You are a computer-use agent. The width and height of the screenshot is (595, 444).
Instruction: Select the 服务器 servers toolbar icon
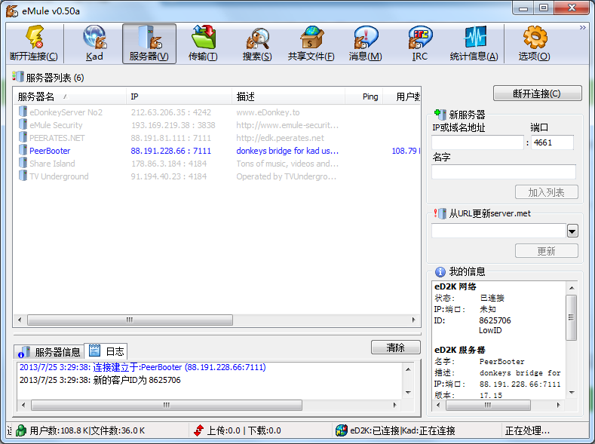[x=149, y=37]
